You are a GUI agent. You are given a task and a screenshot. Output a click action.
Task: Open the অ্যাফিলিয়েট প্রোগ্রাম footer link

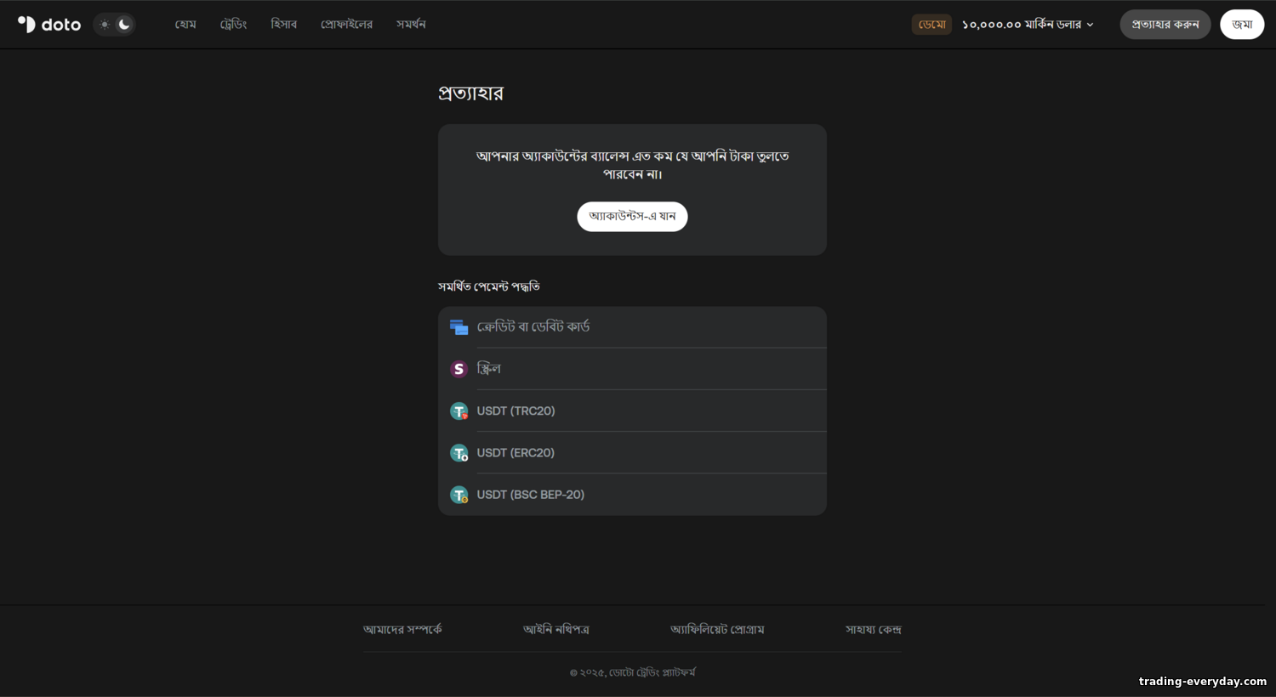717,630
